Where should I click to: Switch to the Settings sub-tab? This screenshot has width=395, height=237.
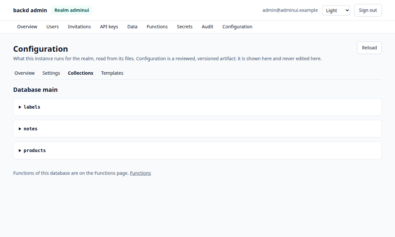(x=51, y=73)
